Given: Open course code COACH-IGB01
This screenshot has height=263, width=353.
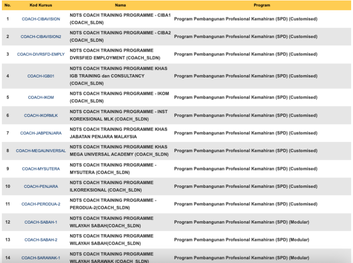Looking at the screenshot, I should pos(41,76).
